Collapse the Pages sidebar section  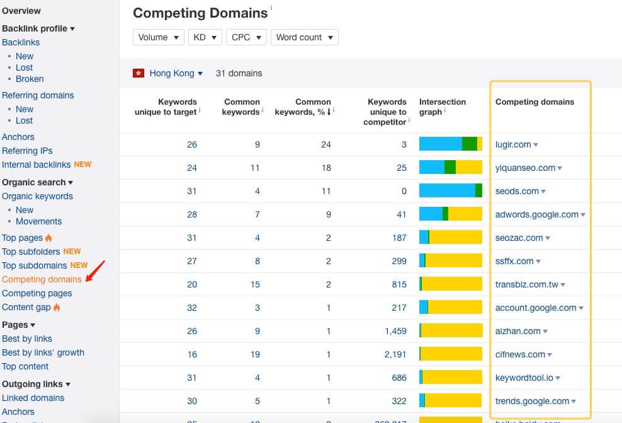[x=18, y=325]
